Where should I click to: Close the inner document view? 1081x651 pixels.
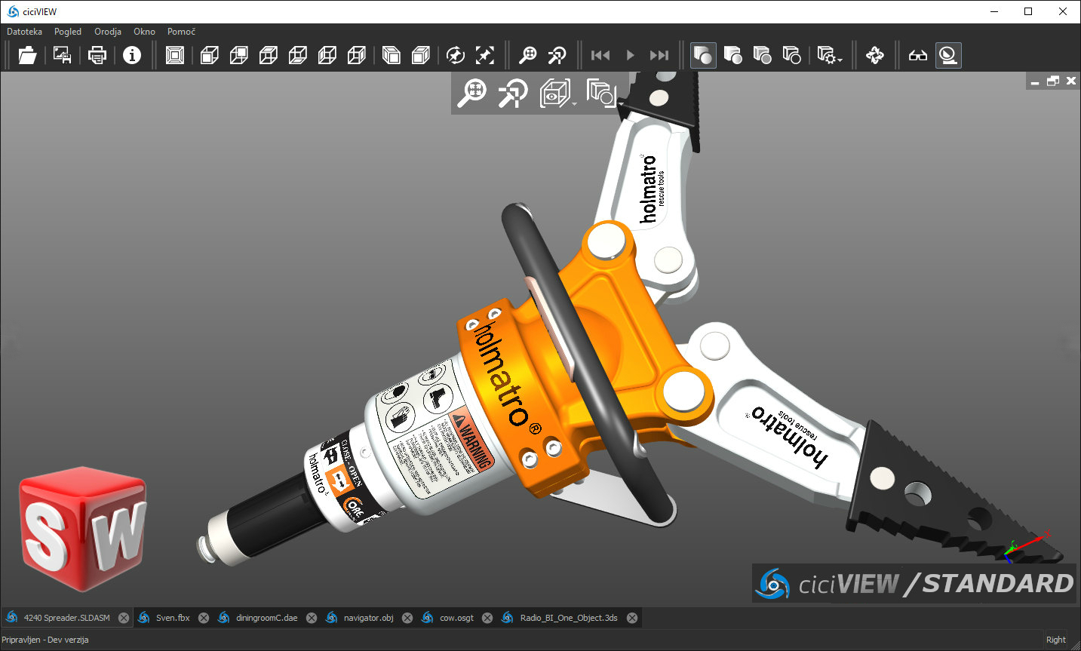pyautogui.click(x=1071, y=81)
